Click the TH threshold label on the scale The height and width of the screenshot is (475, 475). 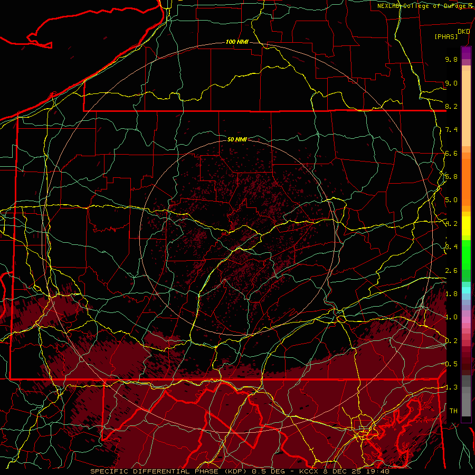tap(453, 411)
